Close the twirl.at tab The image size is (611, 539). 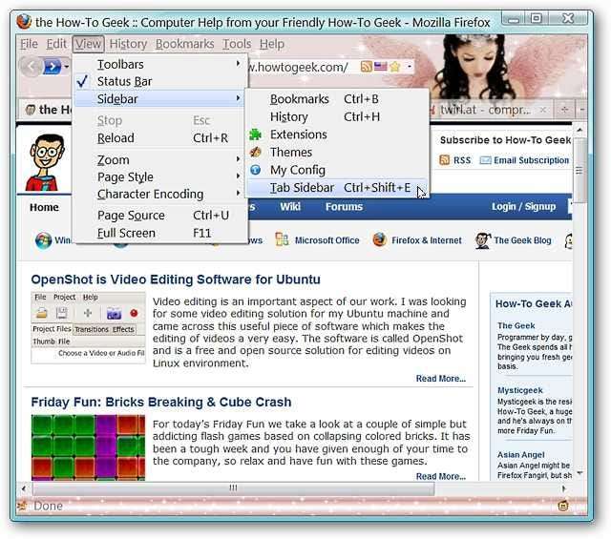[x=542, y=110]
